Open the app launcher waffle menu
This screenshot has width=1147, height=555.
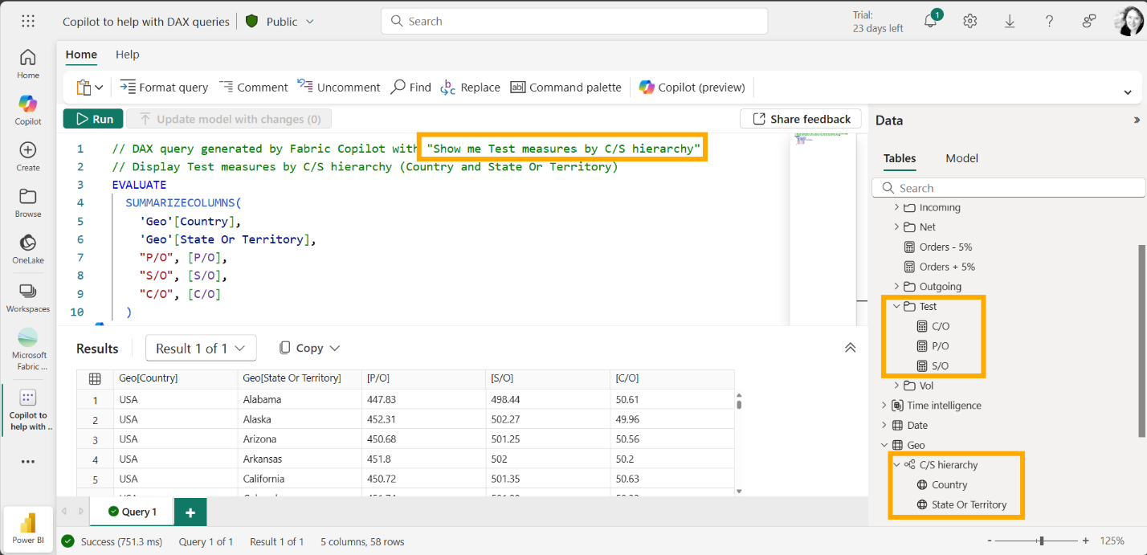point(28,22)
